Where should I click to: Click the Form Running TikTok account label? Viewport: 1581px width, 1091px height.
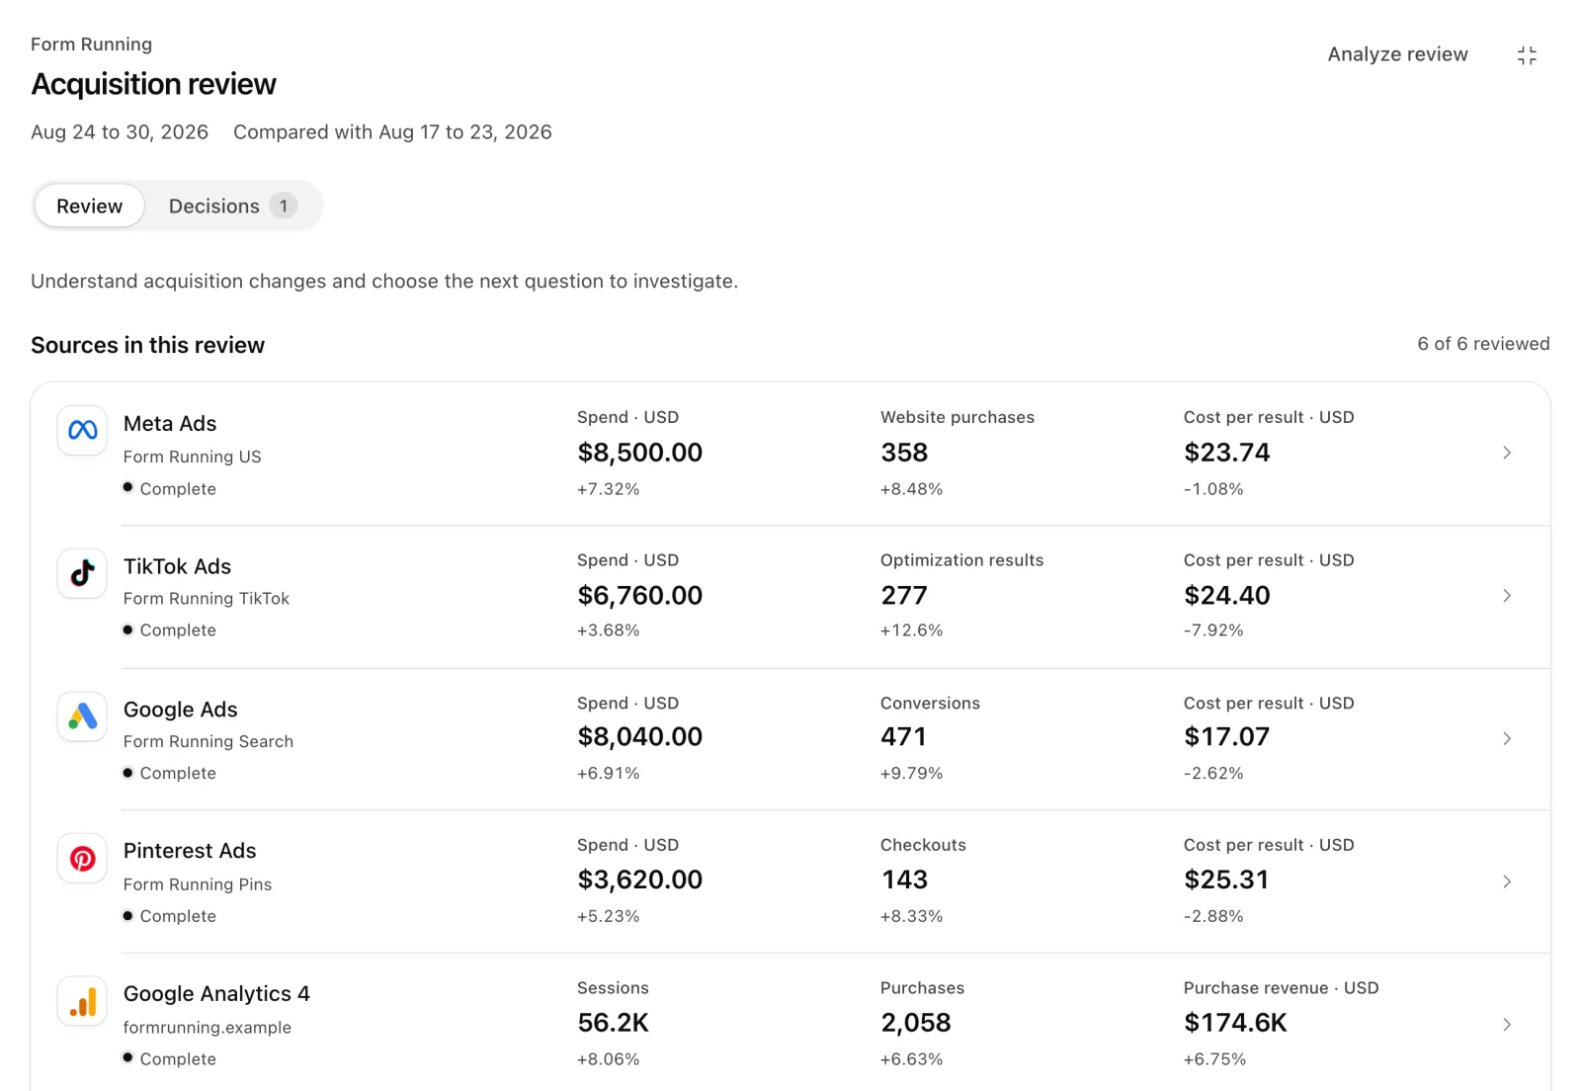207,599
